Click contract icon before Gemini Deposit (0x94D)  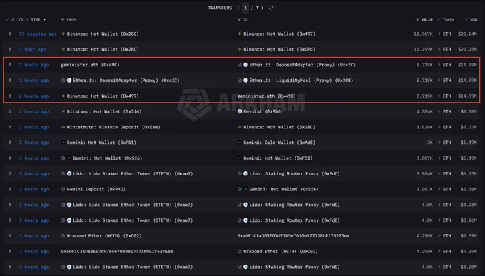click(63, 189)
